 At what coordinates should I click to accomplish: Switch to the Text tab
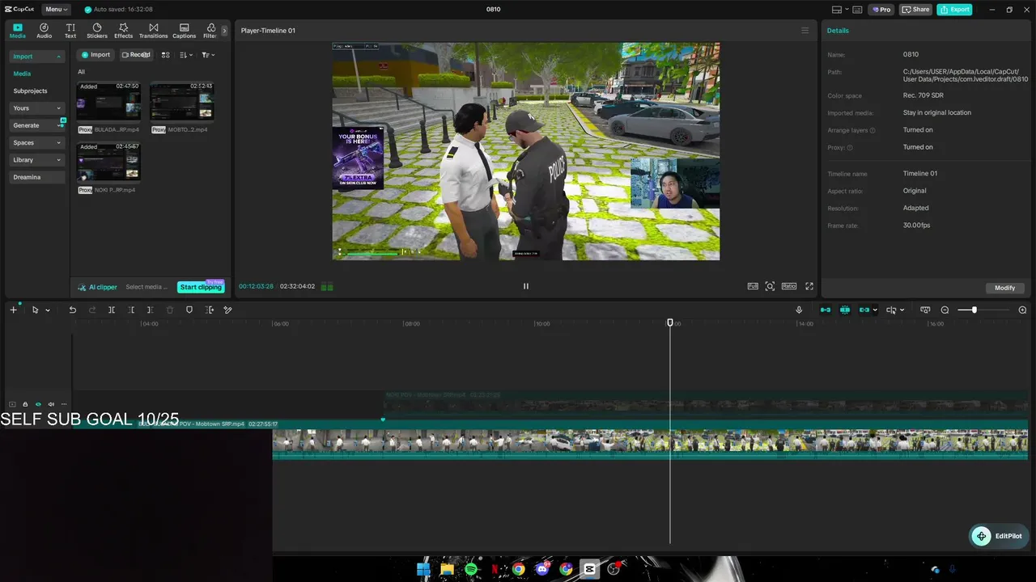(70, 31)
